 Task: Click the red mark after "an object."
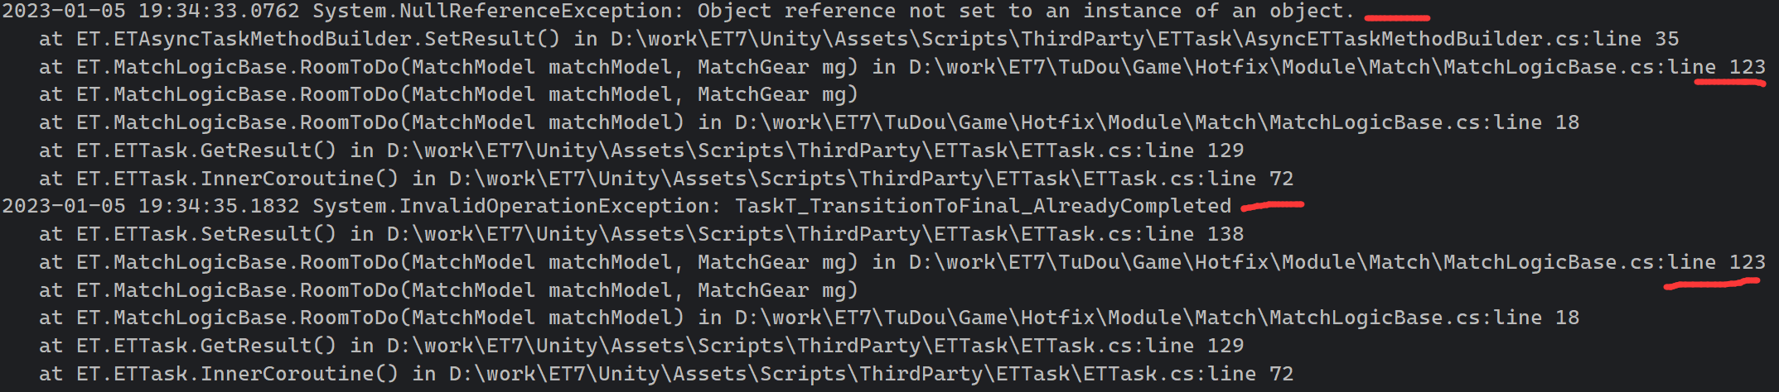coord(1397,17)
